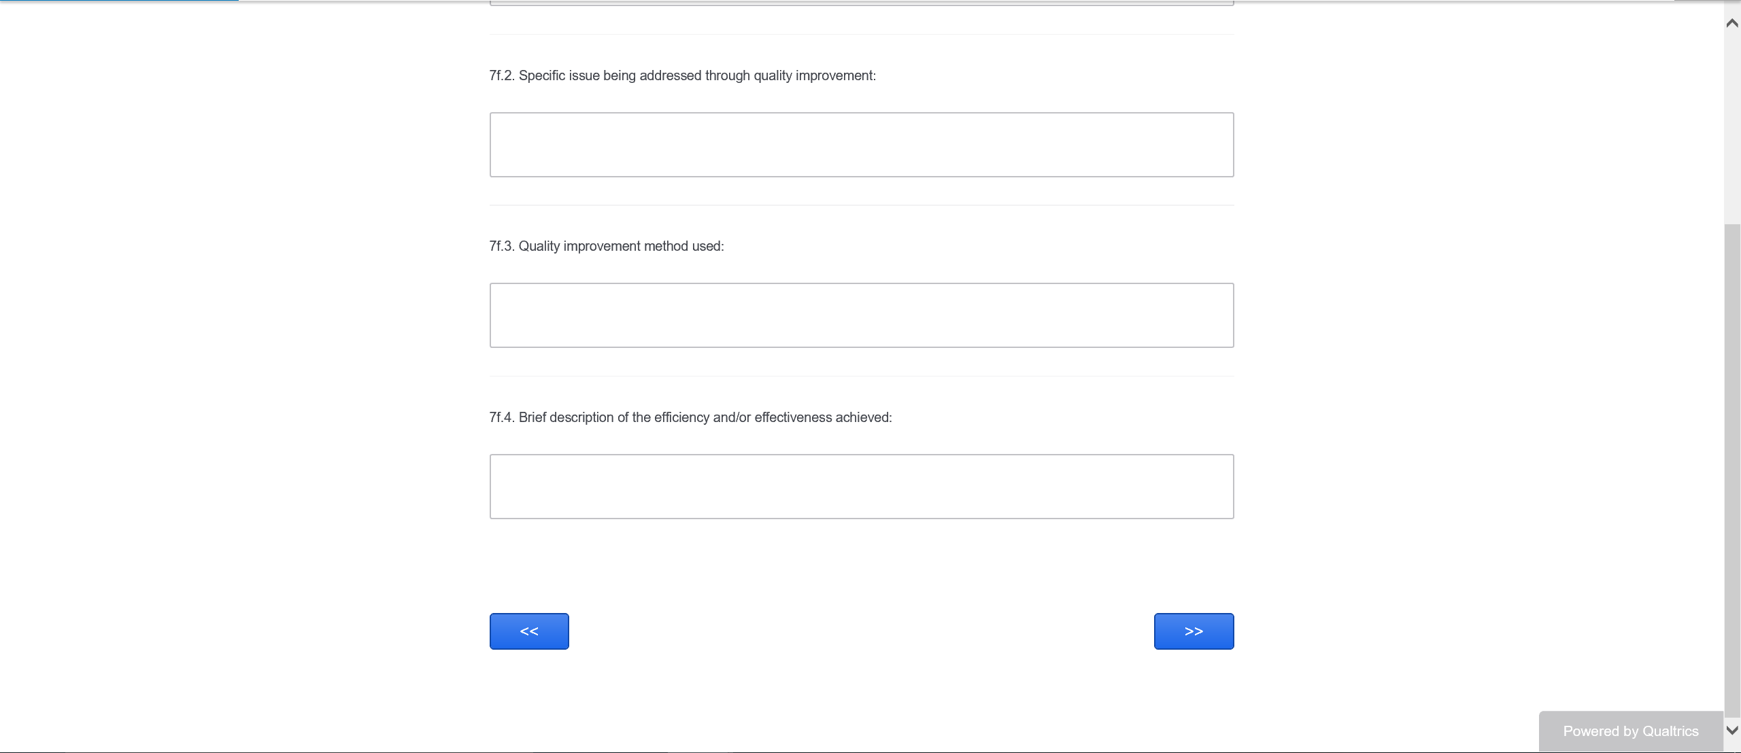Screen dimensions: 1741x753
Task: Click the scrollbar up arrow
Action: coord(1732,23)
